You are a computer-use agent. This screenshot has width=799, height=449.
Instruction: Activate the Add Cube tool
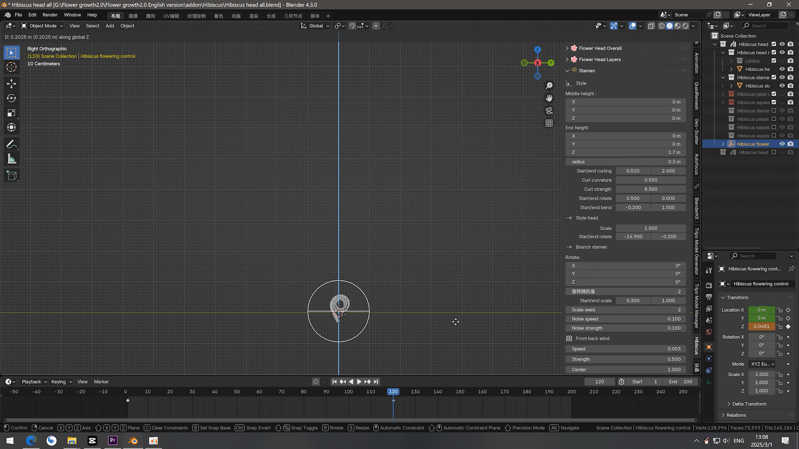click(12, 175)
